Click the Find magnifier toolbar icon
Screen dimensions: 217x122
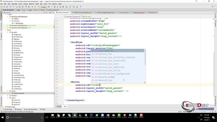click(x=26, y=7)
